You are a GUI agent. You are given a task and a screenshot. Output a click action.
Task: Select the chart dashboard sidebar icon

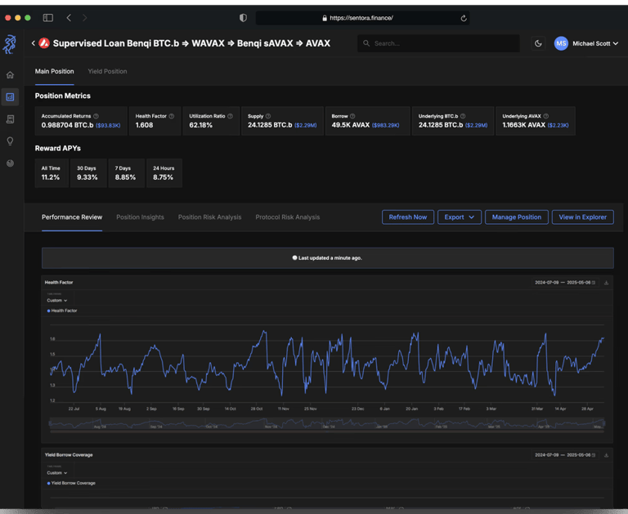coord(10,97)
